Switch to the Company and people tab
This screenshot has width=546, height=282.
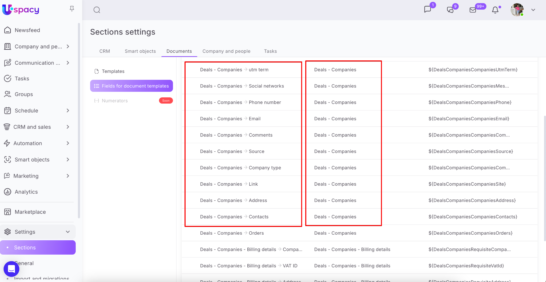[x=226, y=51]
